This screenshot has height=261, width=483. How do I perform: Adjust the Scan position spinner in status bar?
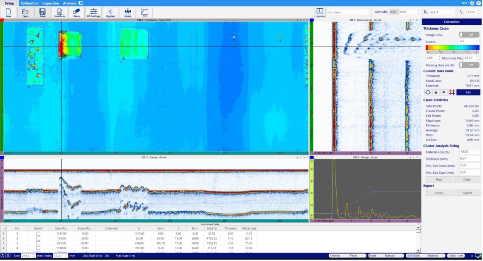coord(34,256)
